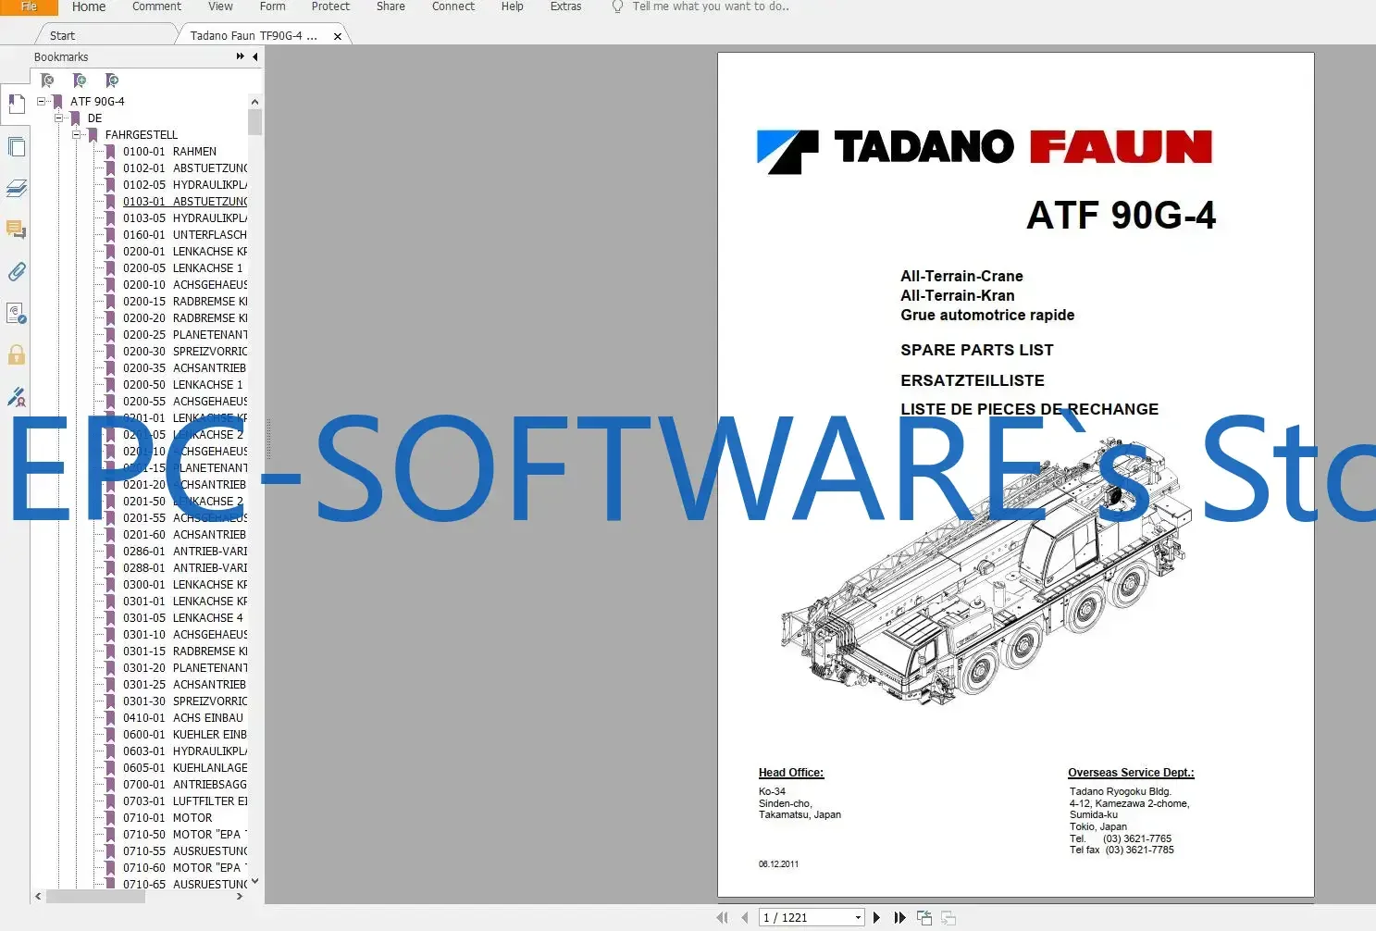Screen dimensions: 1376x931
Task: Open the View ribbon tab
Action: pyautogui.click(x=220, y=6)
